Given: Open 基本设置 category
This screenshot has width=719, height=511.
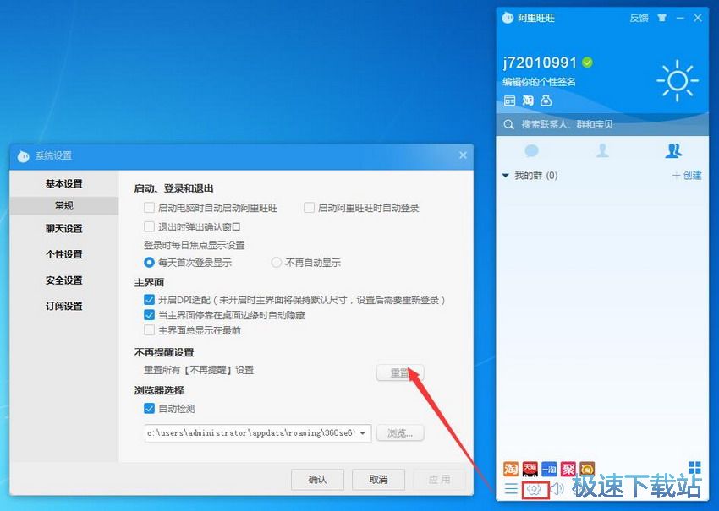Looking at the screenshot, I should coord(63,183).
